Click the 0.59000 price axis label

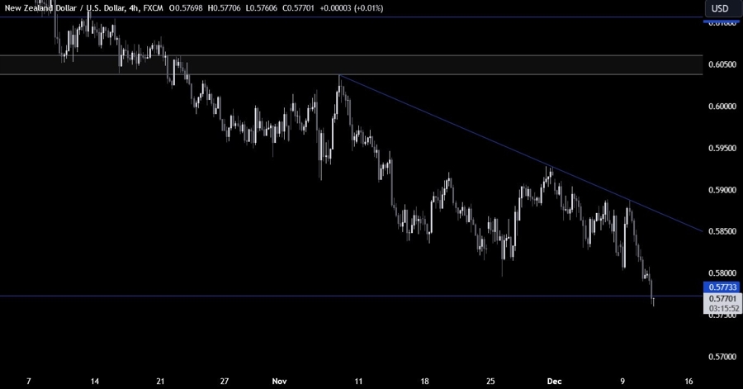point(721,190)
